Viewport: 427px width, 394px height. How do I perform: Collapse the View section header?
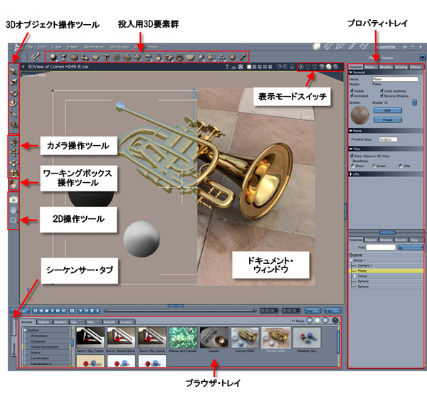(386, 149)
